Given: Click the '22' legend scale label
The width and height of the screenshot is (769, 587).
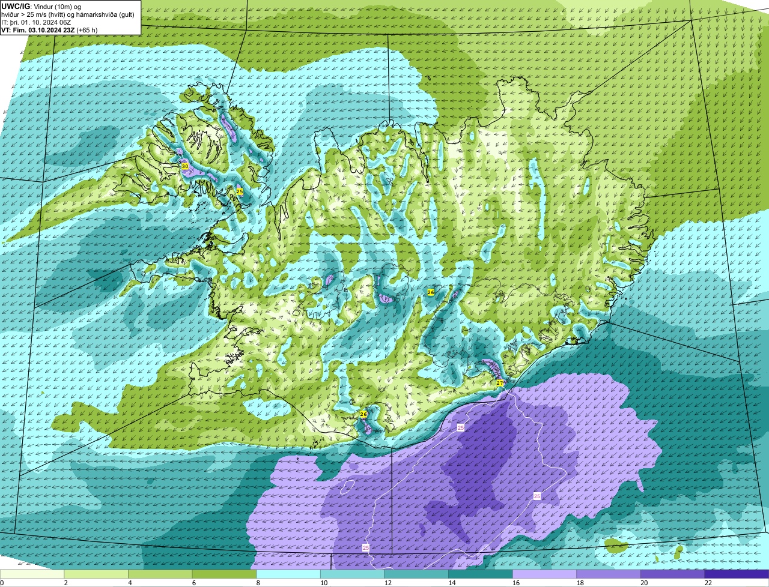Looking at the screenshot, I should point(708,583).
